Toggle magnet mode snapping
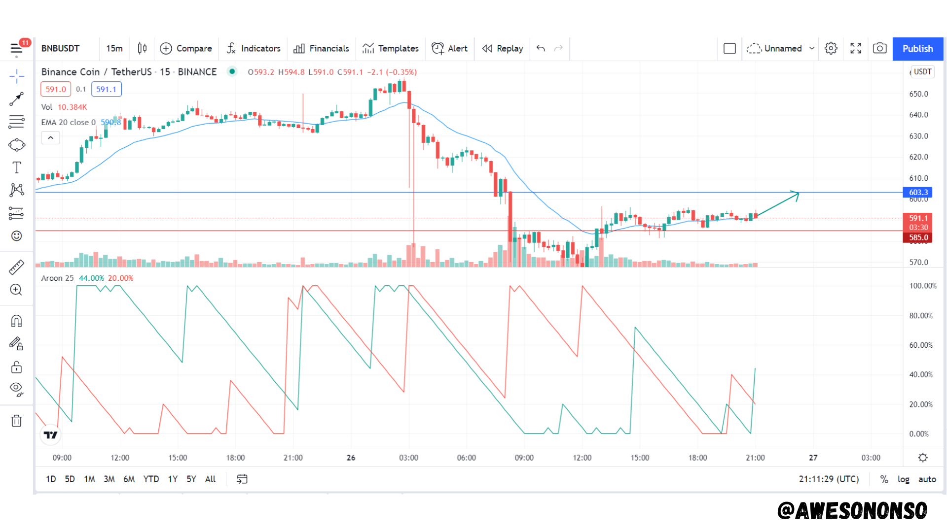947x532 pixels. coord(16,321)
